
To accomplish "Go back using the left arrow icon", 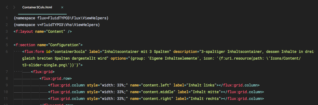I will [7, 8].
